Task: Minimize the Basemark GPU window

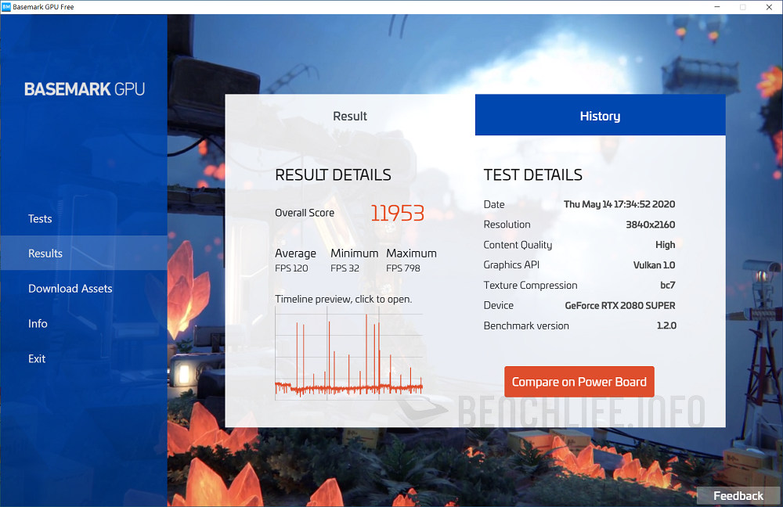Action: 716,6
